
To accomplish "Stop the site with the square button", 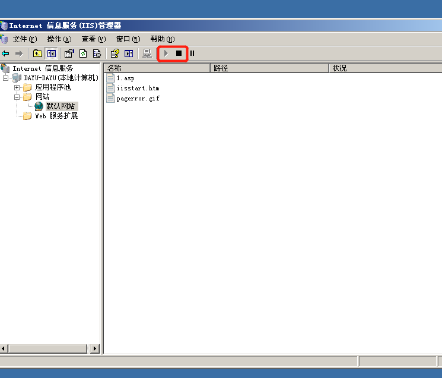I will click(x=179, y=53).
